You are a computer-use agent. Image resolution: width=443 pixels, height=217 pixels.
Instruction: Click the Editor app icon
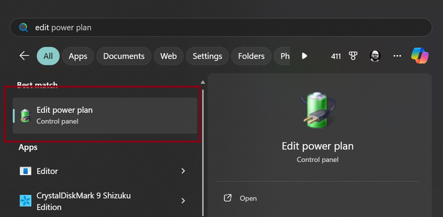point(25,171)
